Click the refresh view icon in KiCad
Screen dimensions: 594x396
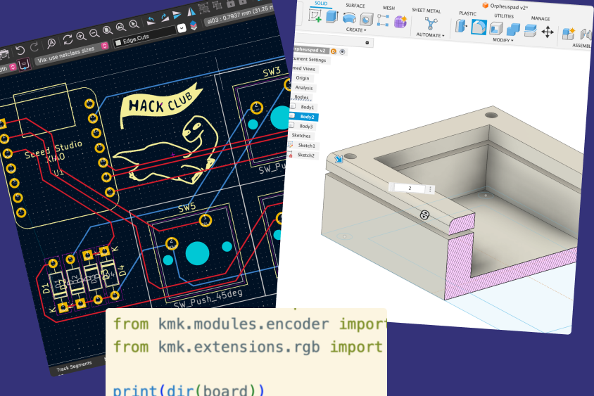[68, 39]
